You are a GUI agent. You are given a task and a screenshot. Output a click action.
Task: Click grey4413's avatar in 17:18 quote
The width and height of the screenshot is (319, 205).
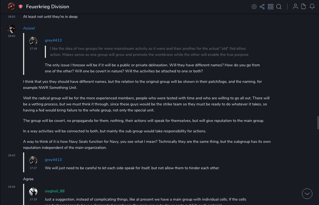[33, 41]
